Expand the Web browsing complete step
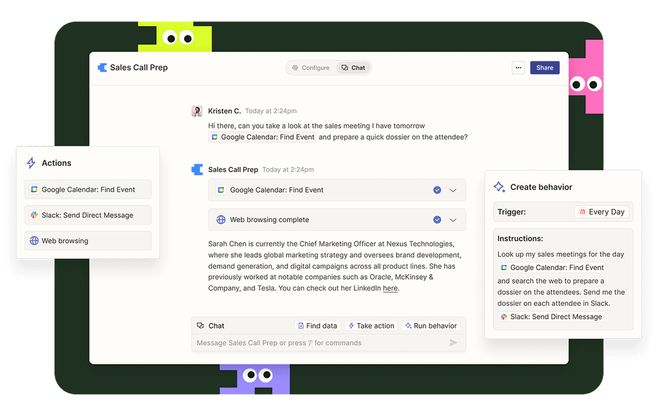Image resolution: width=658 pixels, height=416 pixels. (x=453, y=220)
